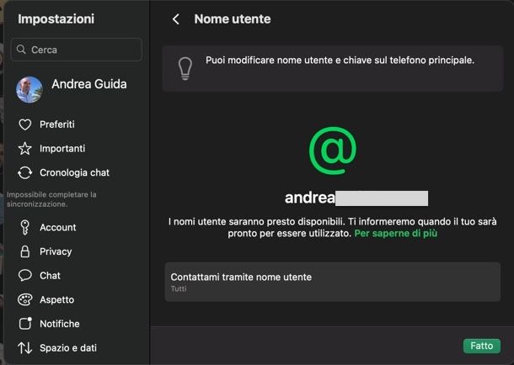This screenshot has height=365, width=514.
Task: Click the Impossibile completare la sincronizzazione message
Action: [51, 199]
